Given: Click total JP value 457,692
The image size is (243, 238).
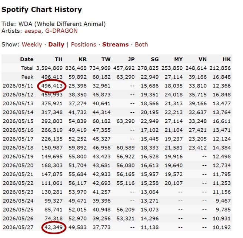Looking at the screenshot, I should click(x=124, y=68).
